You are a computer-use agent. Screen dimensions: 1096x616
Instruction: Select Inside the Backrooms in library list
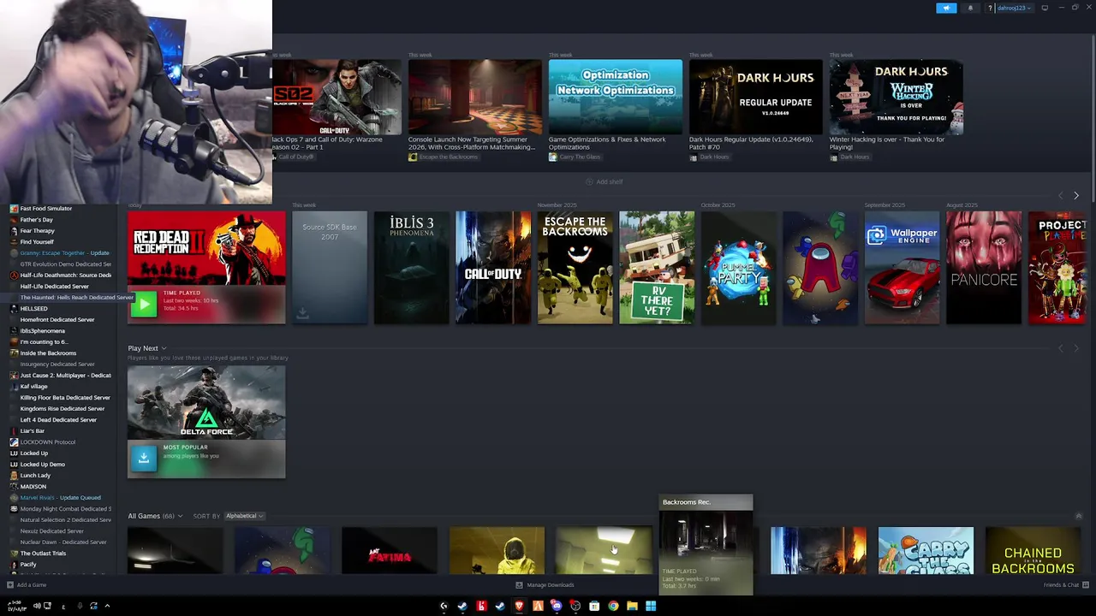pos(48,352)
